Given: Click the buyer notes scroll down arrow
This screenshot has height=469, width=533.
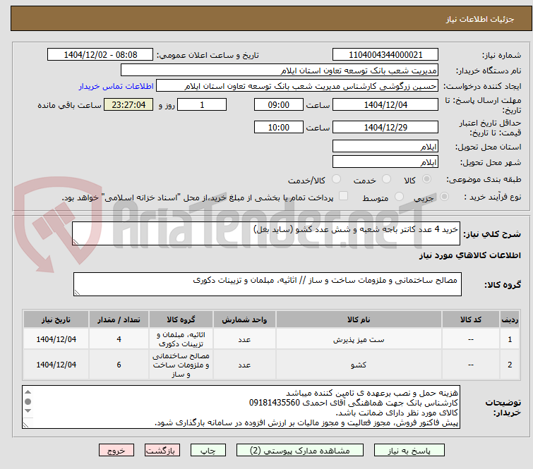Looking at the screenshot, I should pos(28,411).
